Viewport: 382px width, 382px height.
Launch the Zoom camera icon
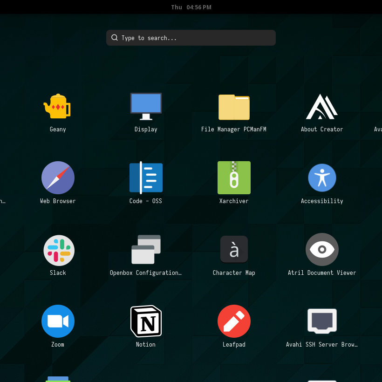coord(58,321)
